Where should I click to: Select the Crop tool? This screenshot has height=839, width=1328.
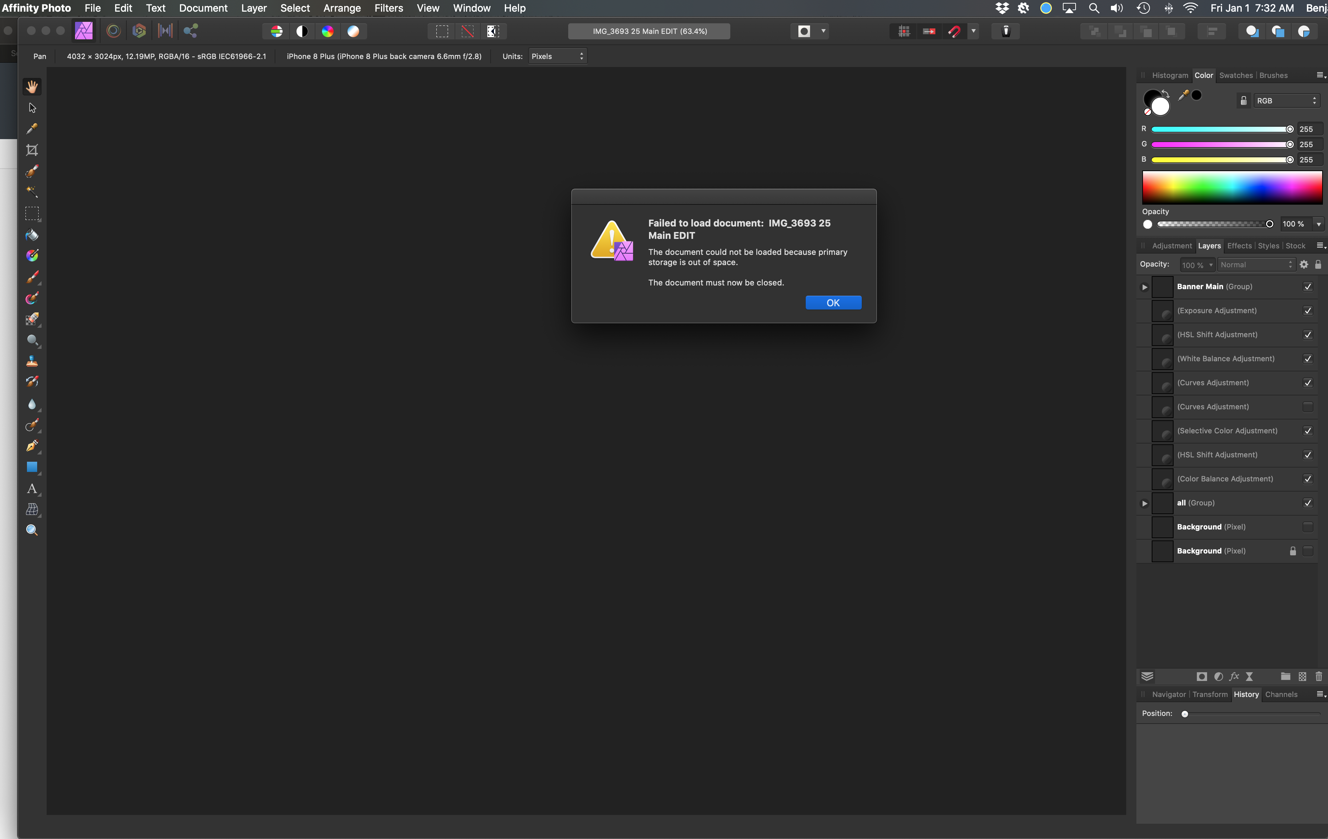point(32,150)
